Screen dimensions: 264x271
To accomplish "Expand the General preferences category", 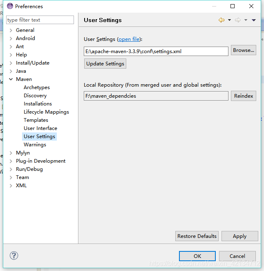I will (x=11, y=30).
